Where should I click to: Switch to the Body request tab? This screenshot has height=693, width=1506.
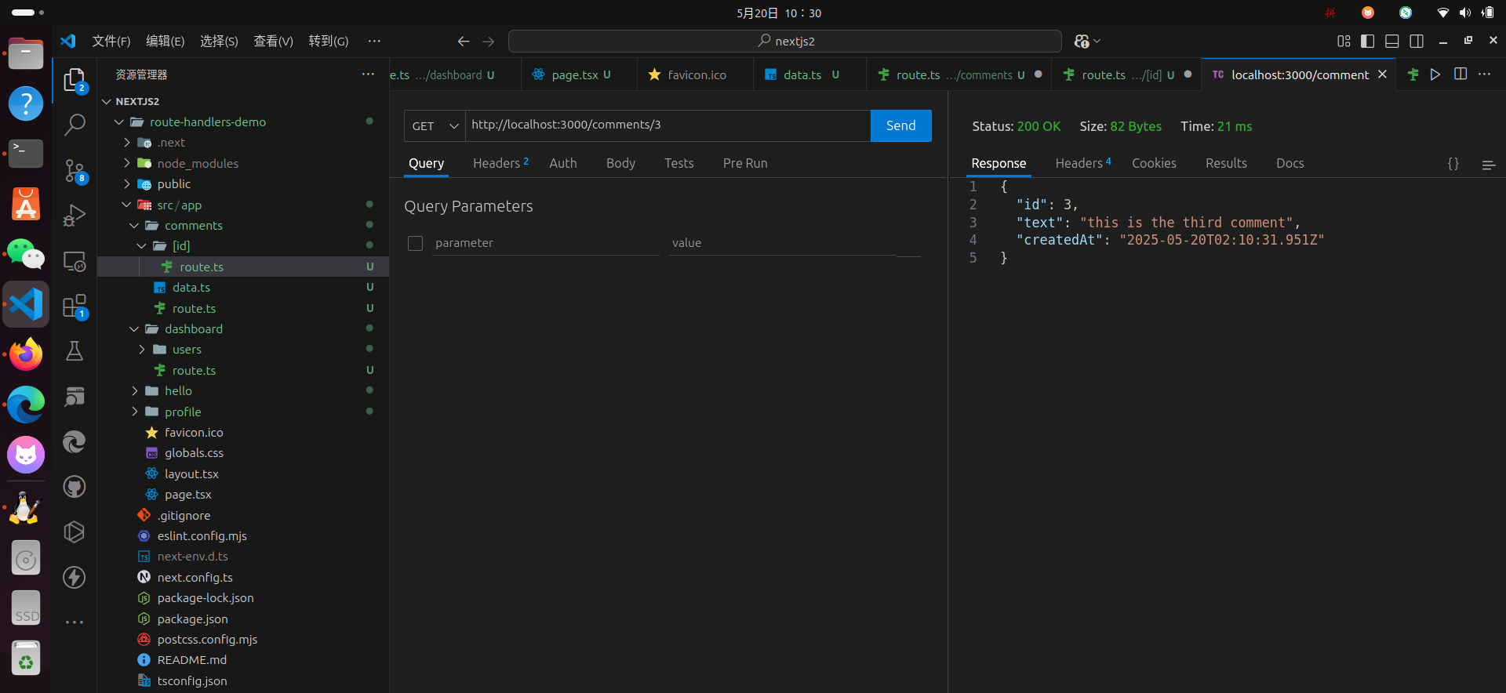(620, 163)
